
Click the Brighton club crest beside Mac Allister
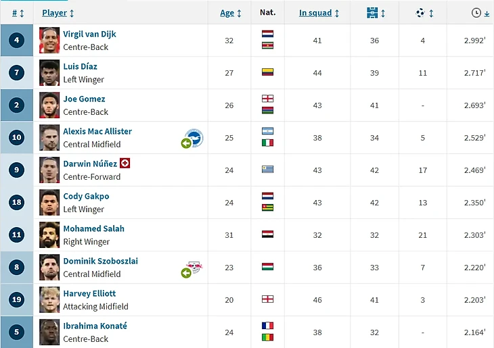[x=194, y=139]
